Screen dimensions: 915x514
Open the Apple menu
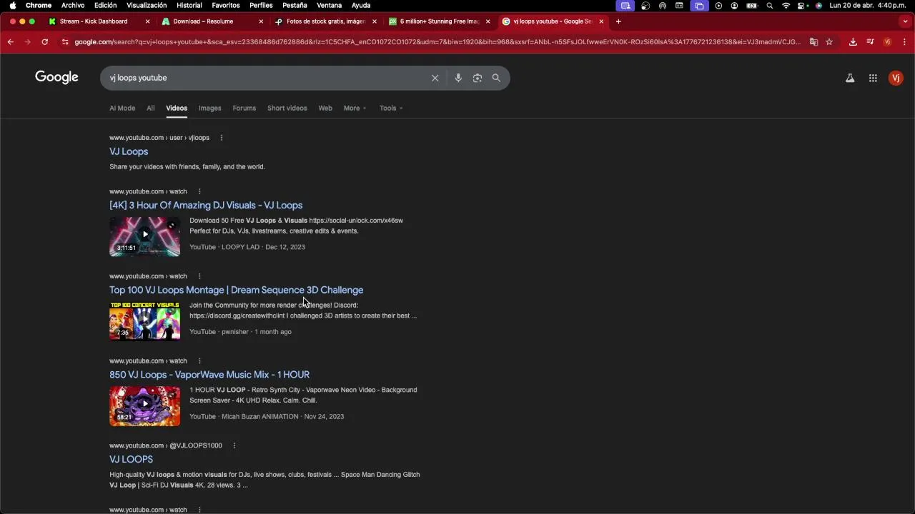[12, 5]
